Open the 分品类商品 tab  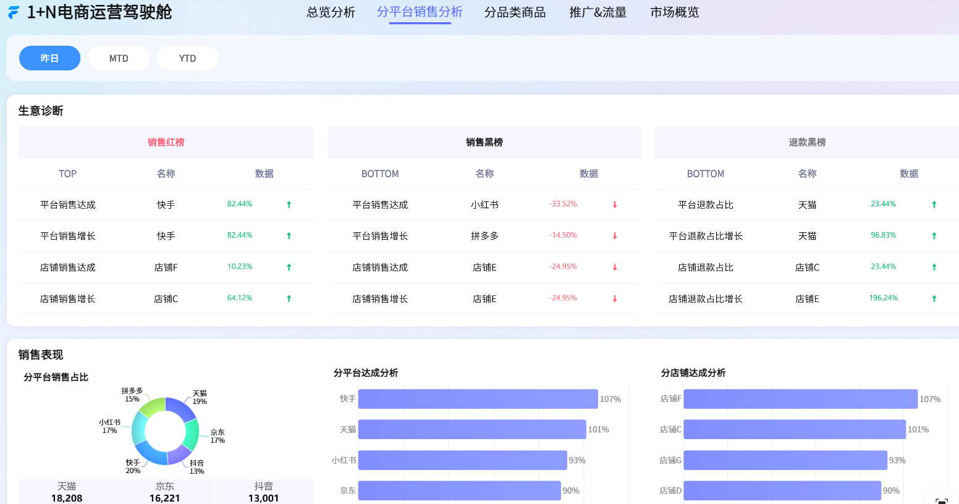tap(515, 12)
